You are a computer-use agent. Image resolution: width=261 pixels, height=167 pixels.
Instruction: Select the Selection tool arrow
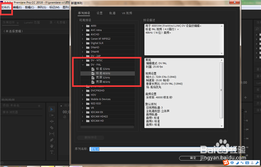52,109
